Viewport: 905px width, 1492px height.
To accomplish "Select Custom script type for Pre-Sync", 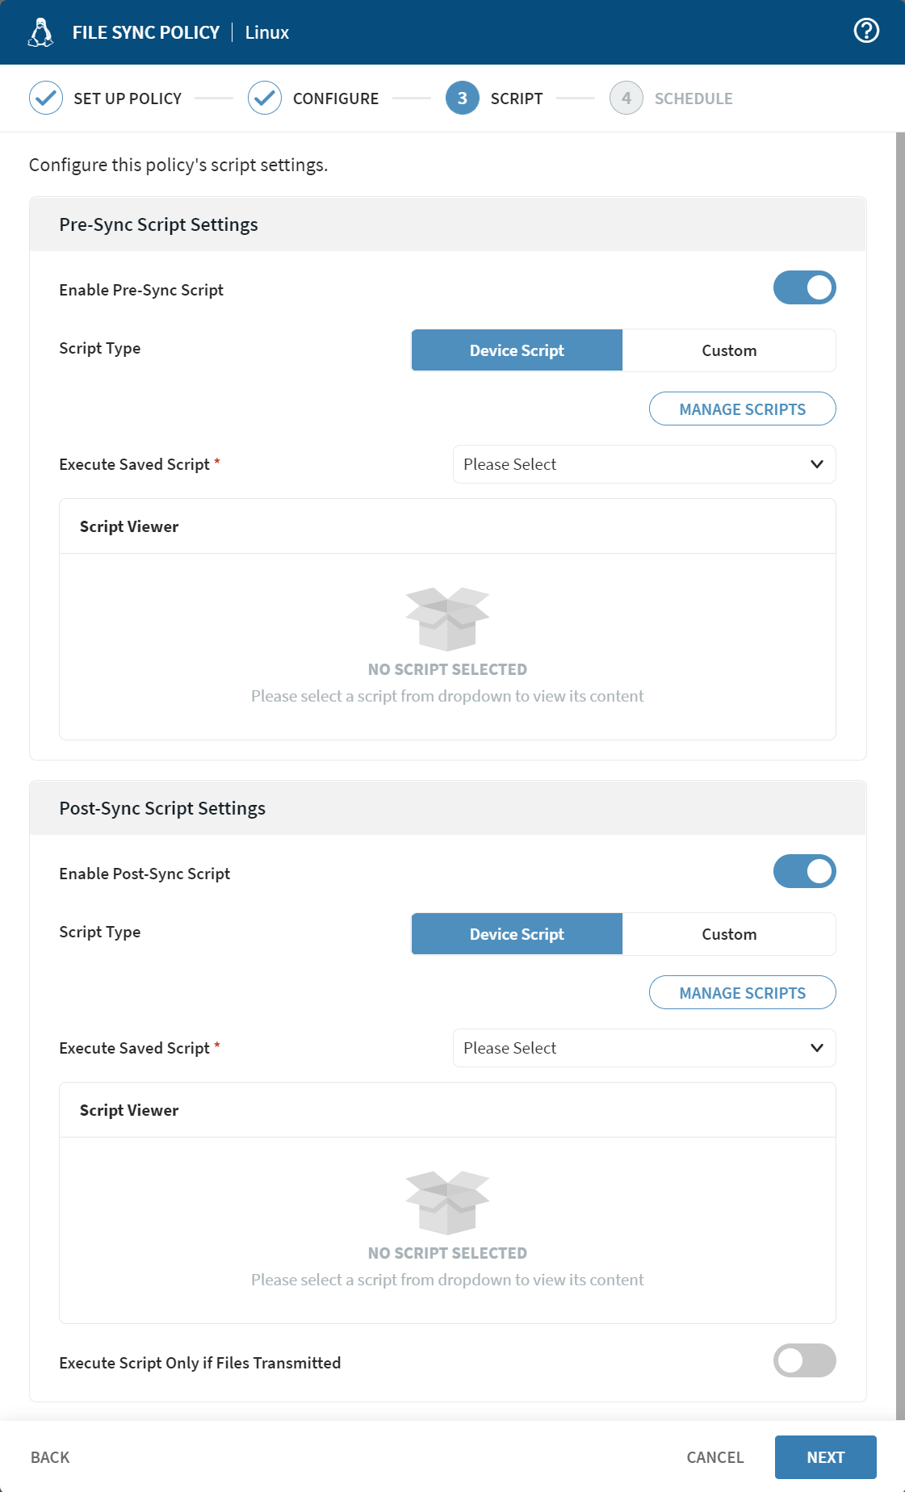I will click(729, 350).
